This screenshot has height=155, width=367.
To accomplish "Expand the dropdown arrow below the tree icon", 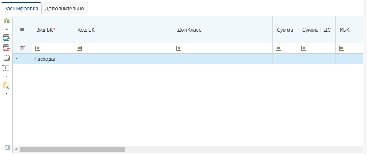I will (7, 76).
